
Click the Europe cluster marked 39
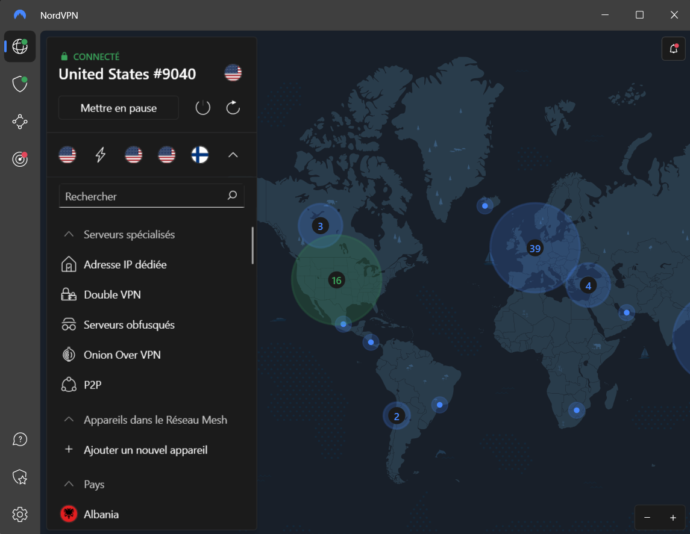535,248
